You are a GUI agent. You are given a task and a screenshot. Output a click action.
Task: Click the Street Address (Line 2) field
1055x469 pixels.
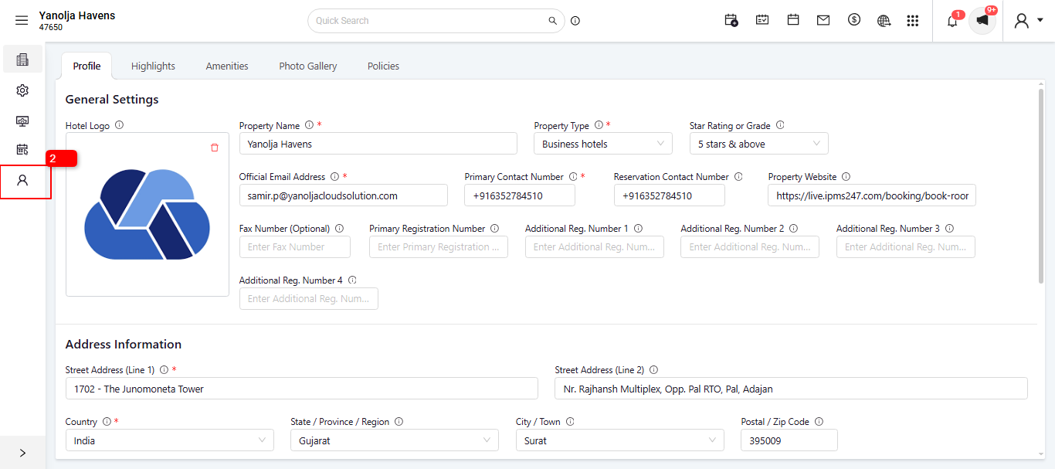[792, 389]
